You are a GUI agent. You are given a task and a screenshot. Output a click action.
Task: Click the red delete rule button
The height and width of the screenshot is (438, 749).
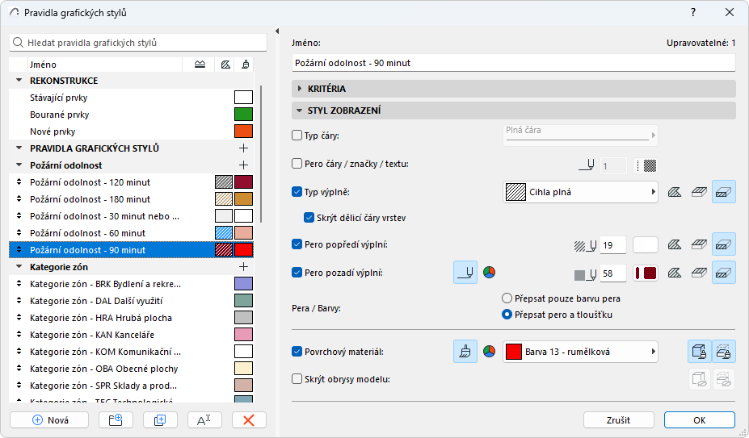point(249,420)
